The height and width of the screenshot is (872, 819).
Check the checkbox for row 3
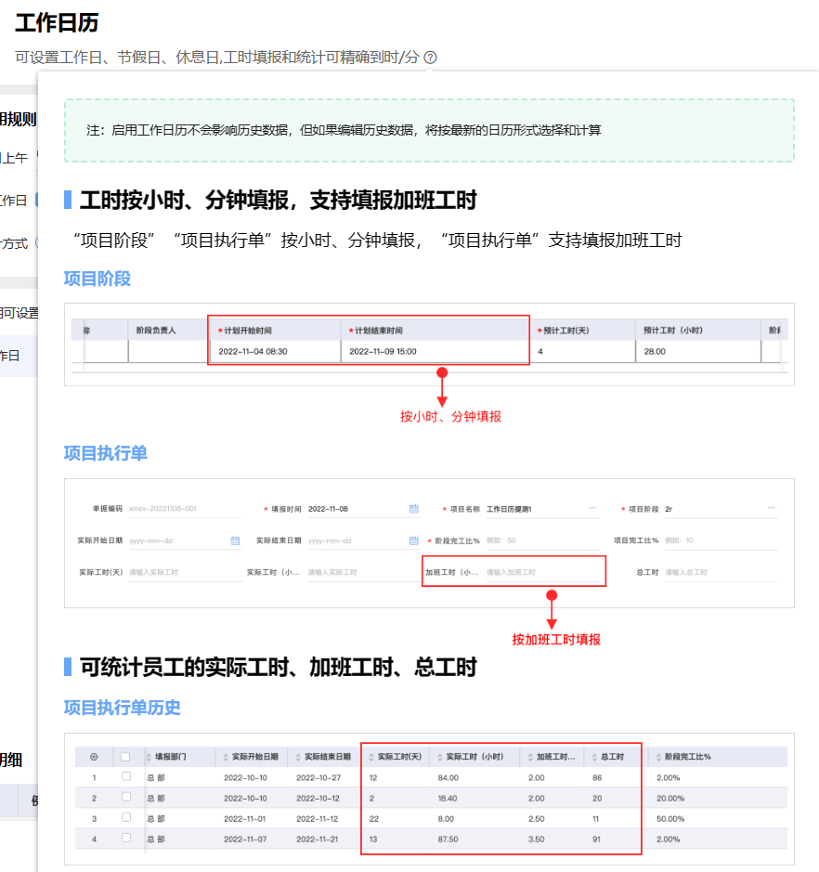[x=125, y=818]
